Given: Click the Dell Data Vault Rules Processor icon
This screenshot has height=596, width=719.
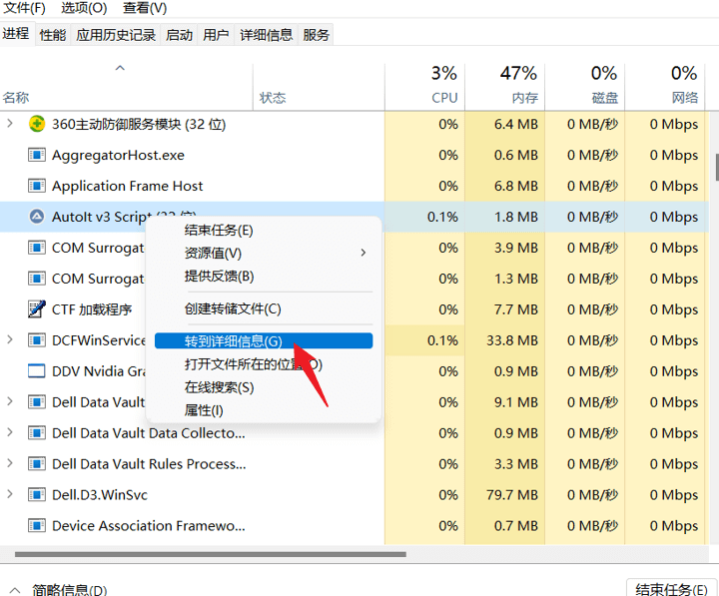Looking at the screenshot, I should [x=37, y=464].
